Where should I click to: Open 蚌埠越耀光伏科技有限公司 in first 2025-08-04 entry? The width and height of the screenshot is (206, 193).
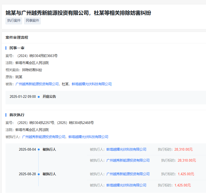point(126,150)
